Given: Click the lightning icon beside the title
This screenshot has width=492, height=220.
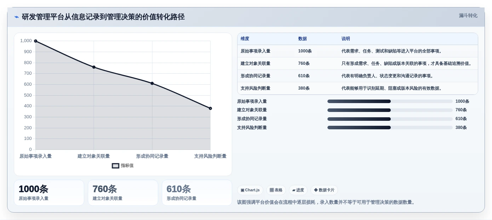Looking at the screenshot, I should tap(17, 17).
